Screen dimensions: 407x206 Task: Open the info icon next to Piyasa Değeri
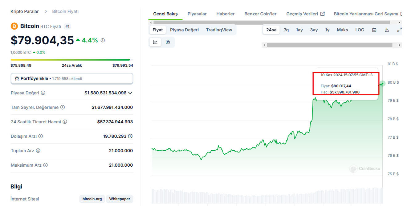coord(42,93)
